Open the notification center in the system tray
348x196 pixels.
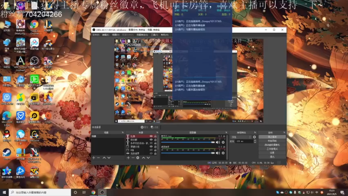(342, 193)
